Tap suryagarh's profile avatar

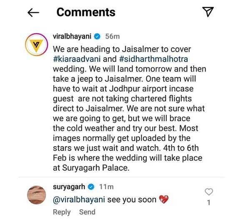pyautogui.click(x=37, y=195)
